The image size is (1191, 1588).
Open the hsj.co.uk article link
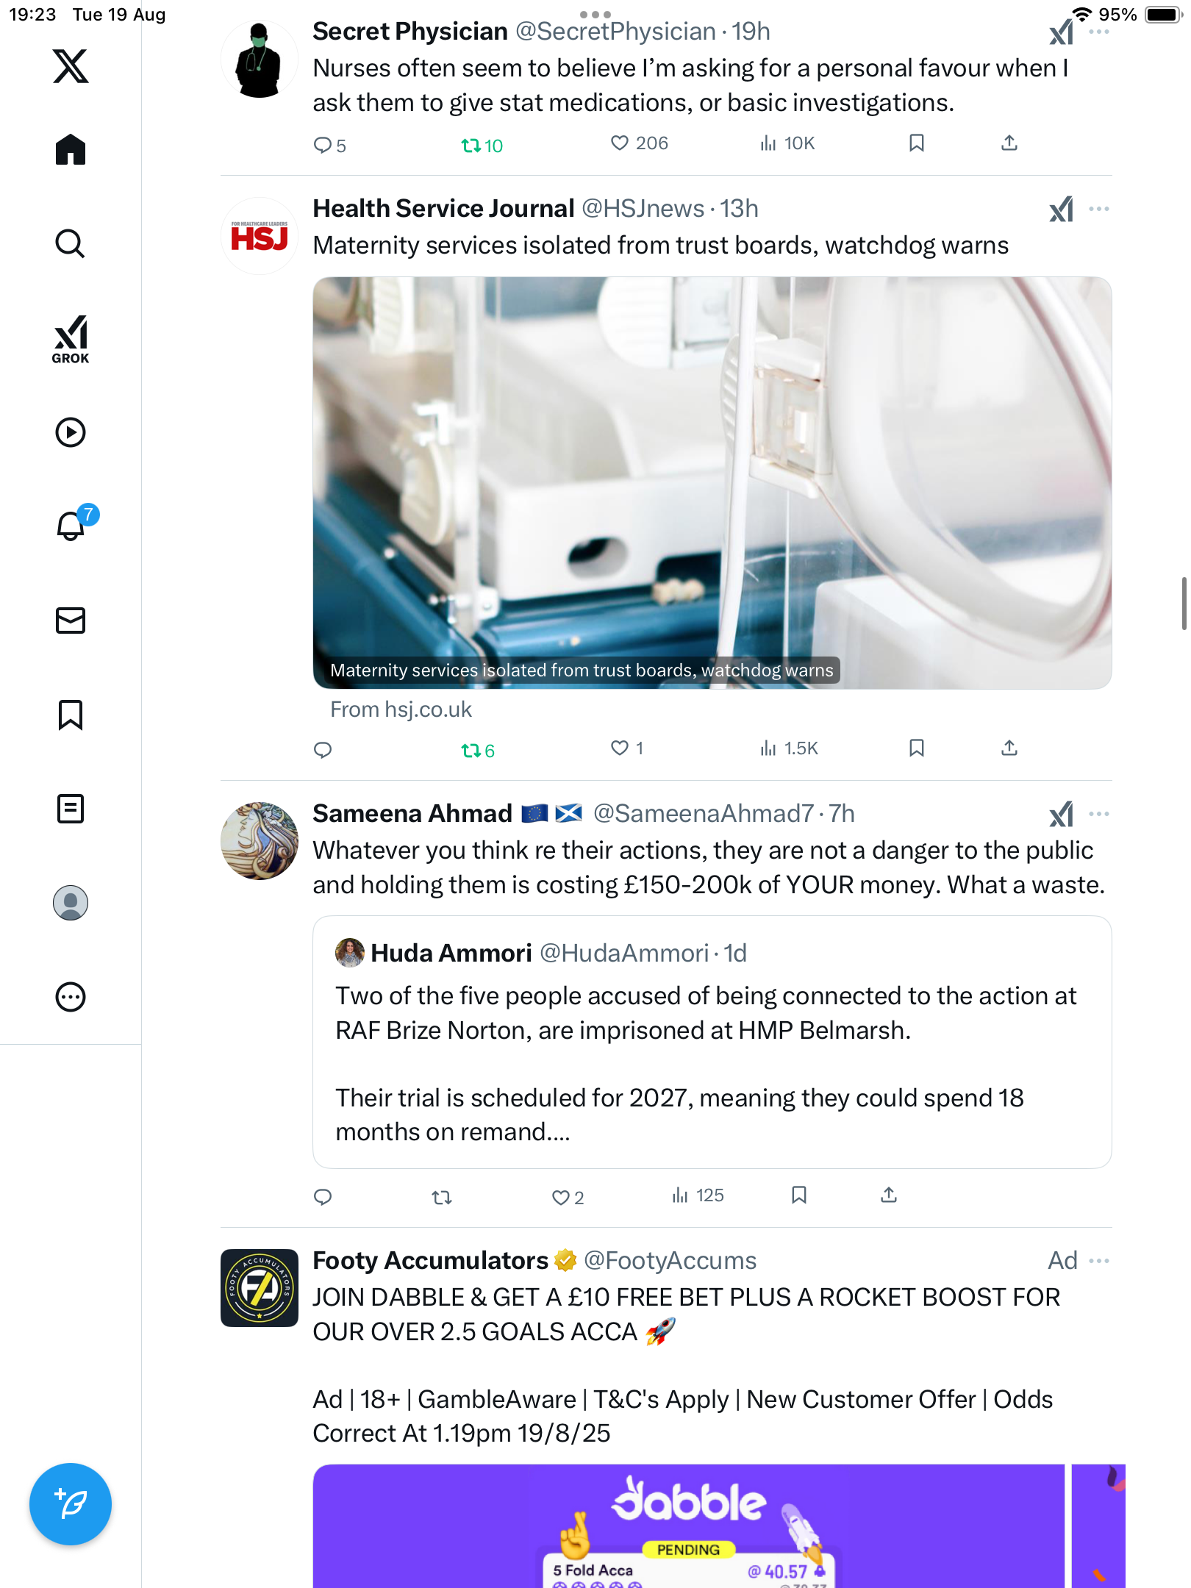point(401,709)
